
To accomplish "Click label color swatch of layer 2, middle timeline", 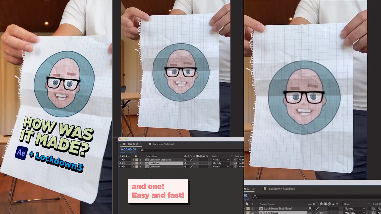I will (x=137, y=163).
